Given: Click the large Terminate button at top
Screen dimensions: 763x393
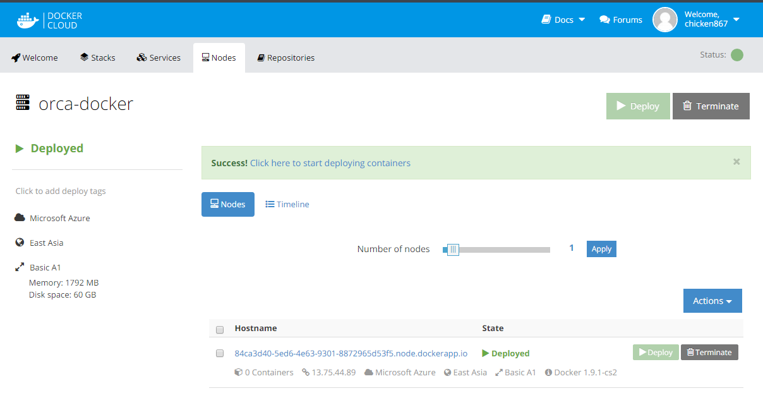Looking at the screenshot, I should pyautogui.click(x=711, y=106).
